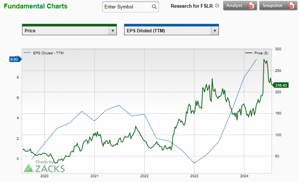Click the 2020 x-axis label
Image resolution: width=299 pixels, height=182 pixels.
coord(44,176)
